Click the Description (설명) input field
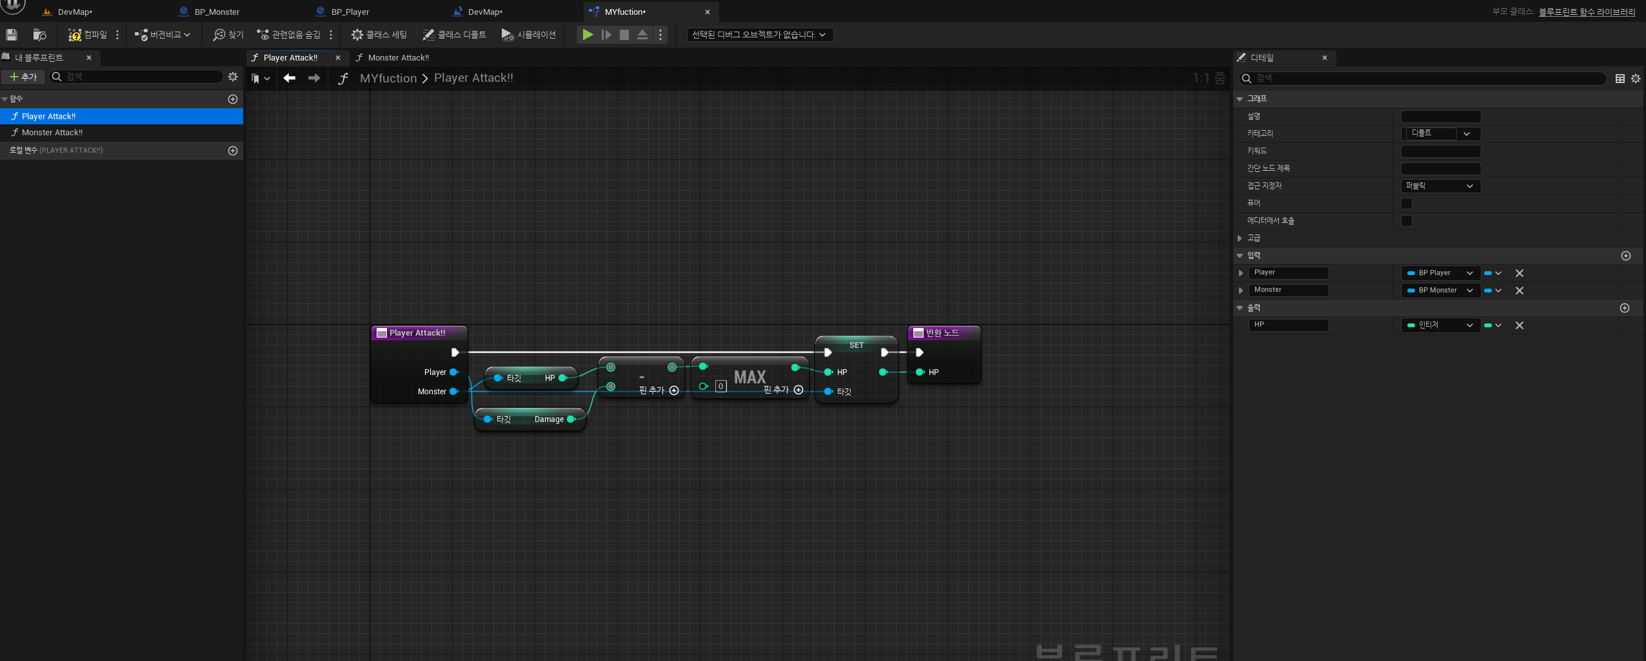Image resolution: width=1646 pixels, height=661 pixels. pyautogui.click(x=1441, y=117)
